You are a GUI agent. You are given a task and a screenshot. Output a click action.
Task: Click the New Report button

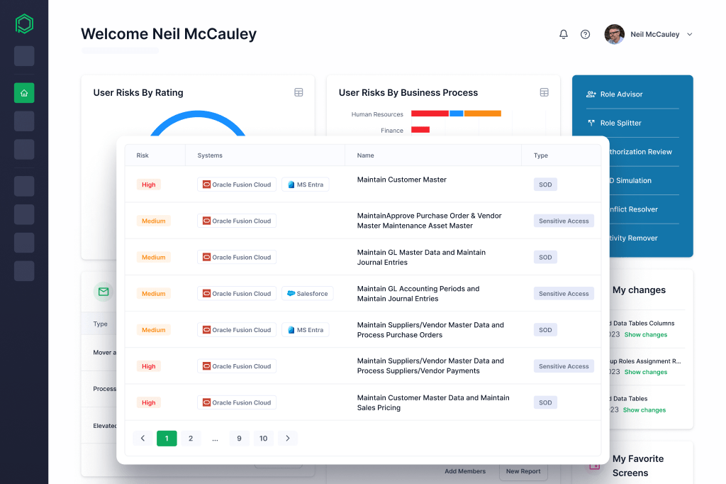523,471
